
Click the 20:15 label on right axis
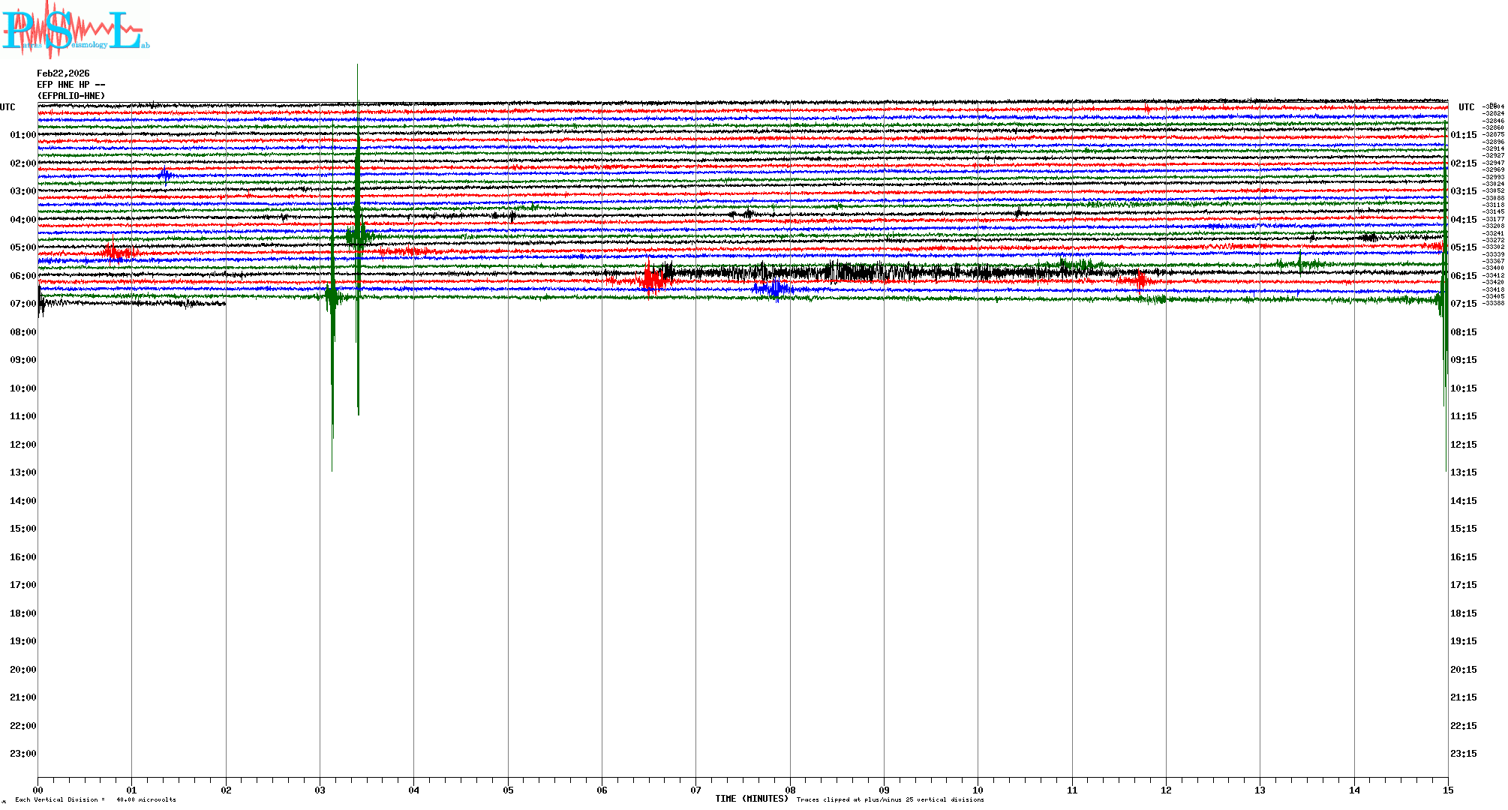(x=1463, y=670)
